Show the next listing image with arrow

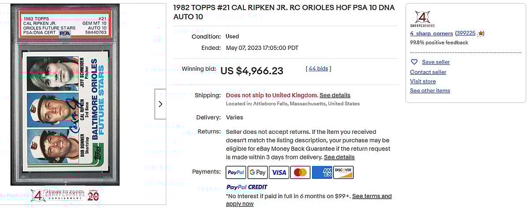(160, 104)
